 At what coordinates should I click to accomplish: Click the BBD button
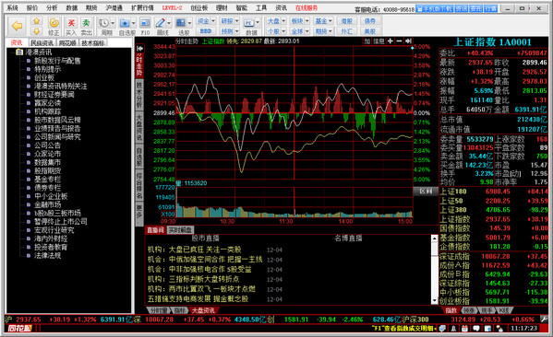[x=206, y=31]
